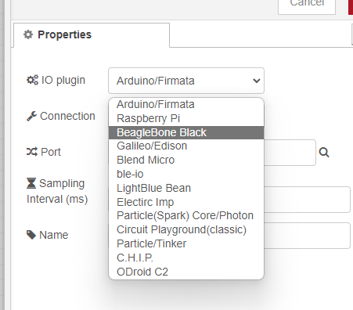Pick Particle/Tinker option
The image size is (353, 310).
(x=186, y=244)
